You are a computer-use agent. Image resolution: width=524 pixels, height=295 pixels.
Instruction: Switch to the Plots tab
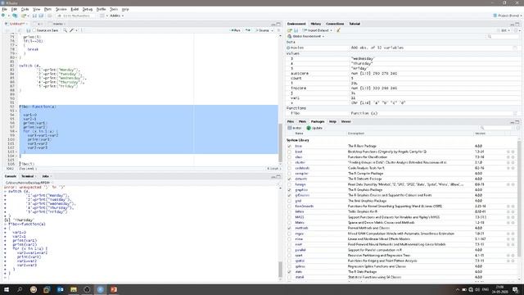[x=302, y=122]
